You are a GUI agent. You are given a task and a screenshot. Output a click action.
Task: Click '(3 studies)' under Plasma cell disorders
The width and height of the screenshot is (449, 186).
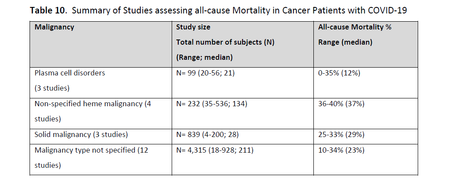point(52,88)
